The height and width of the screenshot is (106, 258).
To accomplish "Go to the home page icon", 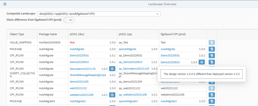I will point(5,4).
